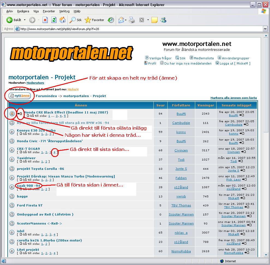The width and height of the screenshot is (270, 265).
Task: Open the Profil link
Action: [152, 63]
